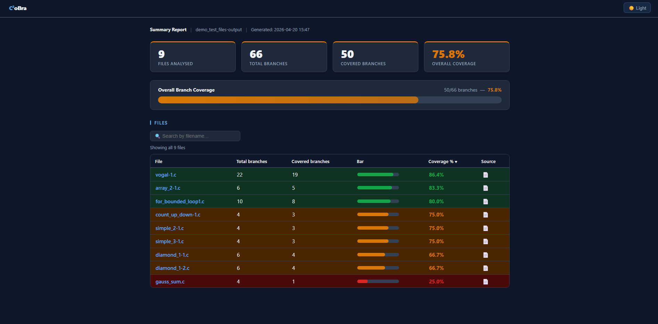Open the vogal-1.c file link
This screenshot has width=658, height=324.
click(x=166, y=174)
